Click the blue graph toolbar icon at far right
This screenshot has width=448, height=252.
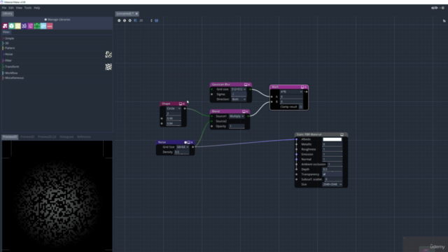tap(157, 20)
